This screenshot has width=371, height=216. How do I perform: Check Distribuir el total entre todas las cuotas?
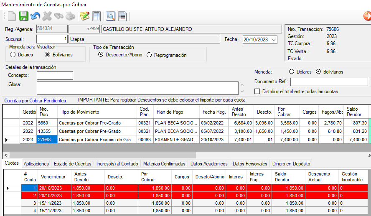(257, 91)
